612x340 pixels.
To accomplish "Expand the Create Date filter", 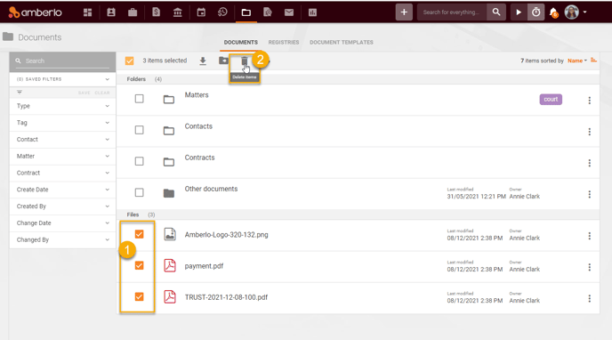I will [62, 190].
